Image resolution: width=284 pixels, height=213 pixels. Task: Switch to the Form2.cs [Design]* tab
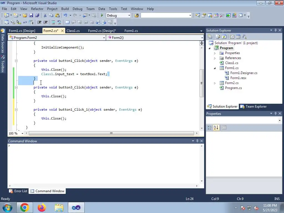pyautogui.click(x=102, y=31)
